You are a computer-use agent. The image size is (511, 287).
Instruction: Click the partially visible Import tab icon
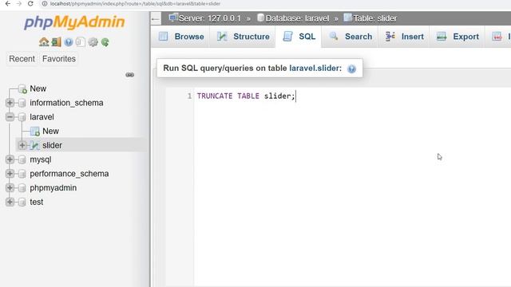pyautogui.click(x=497, y=37)
